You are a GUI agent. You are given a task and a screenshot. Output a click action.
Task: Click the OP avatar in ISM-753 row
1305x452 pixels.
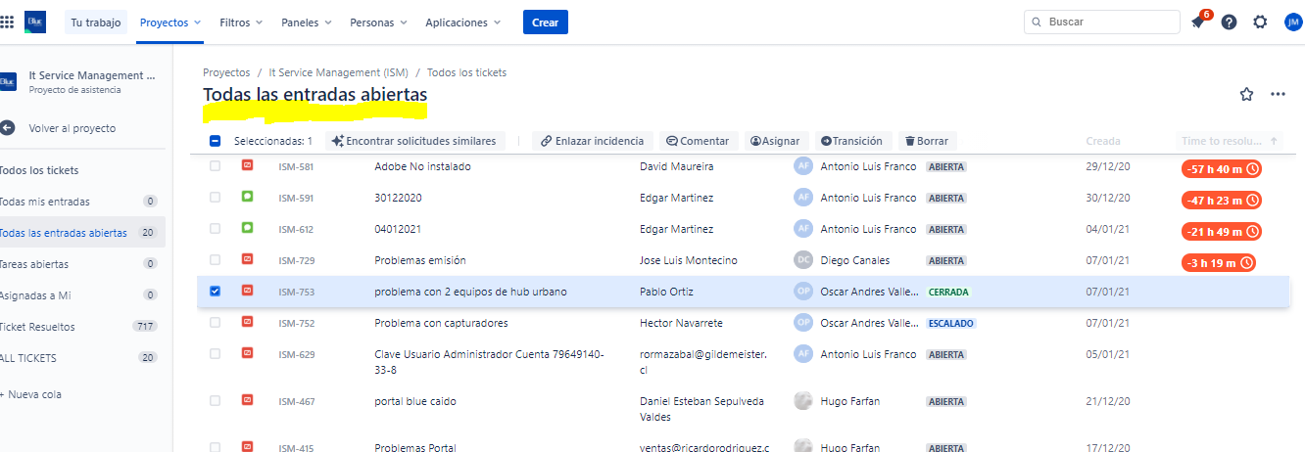[x=803, y=292]
